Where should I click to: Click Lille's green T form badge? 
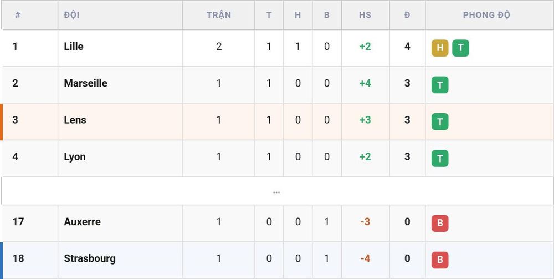click(x=460, y=48)
